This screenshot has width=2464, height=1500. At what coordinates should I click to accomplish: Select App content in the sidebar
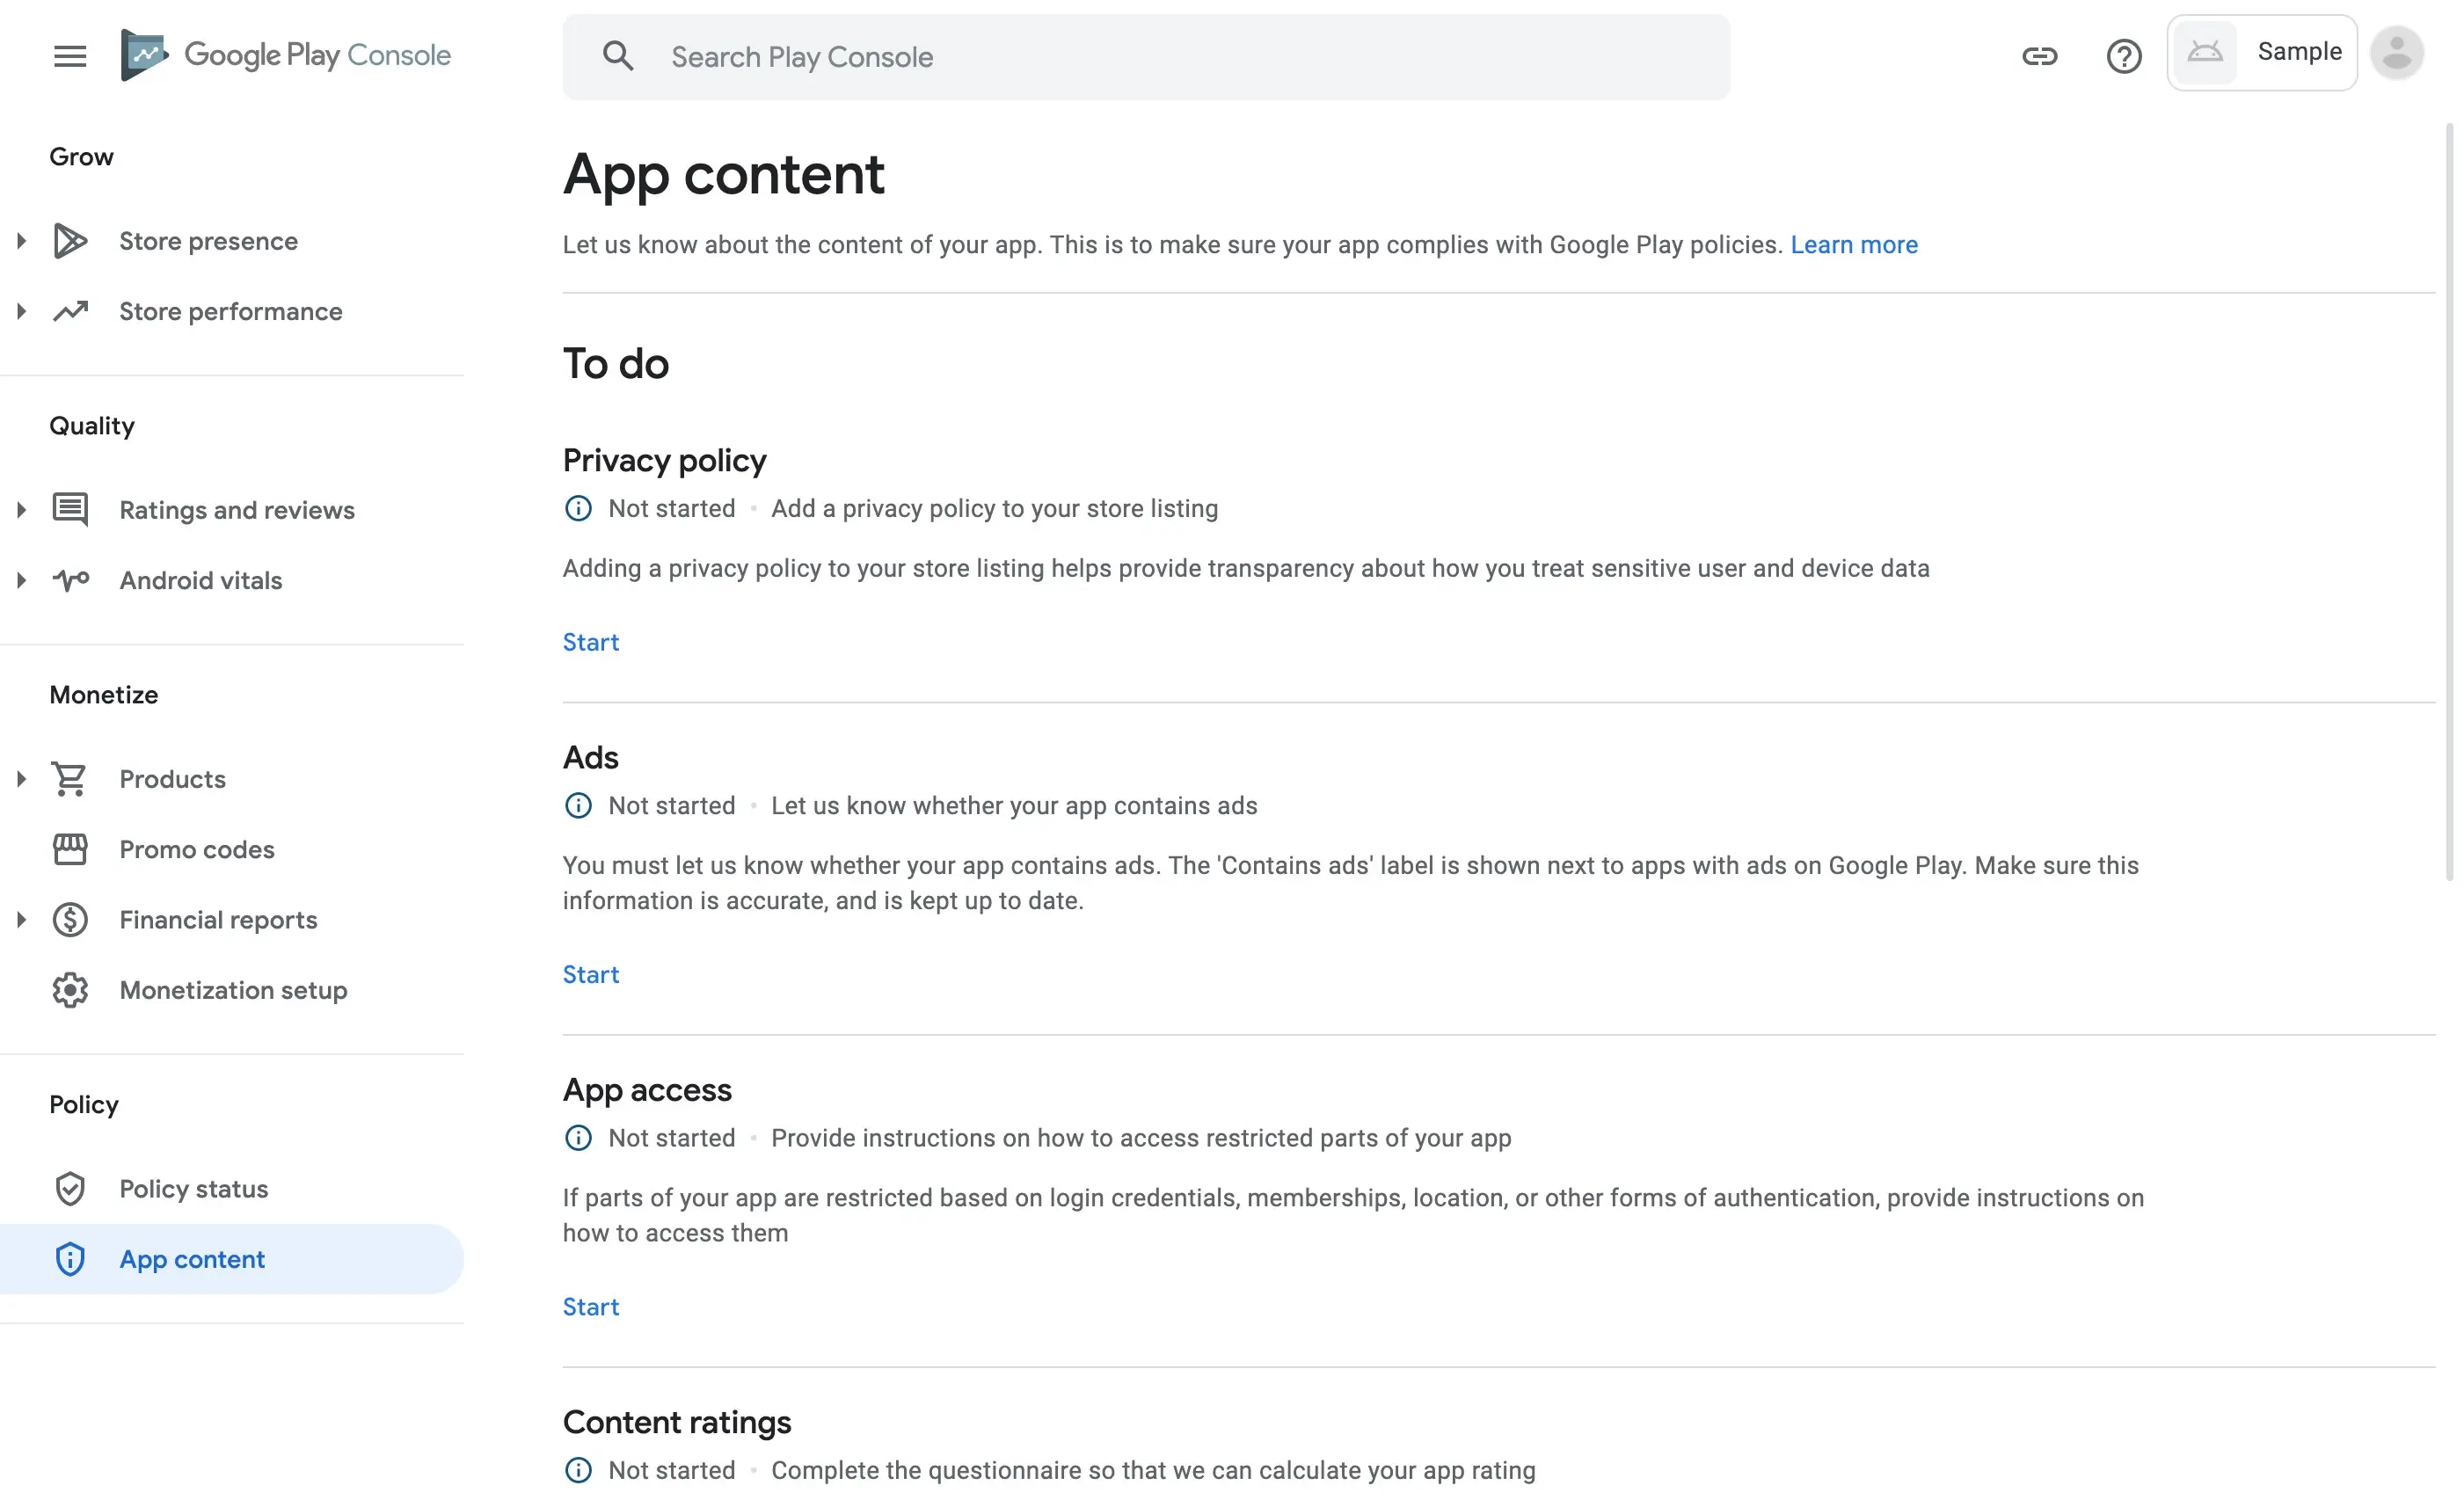click(x=192, y=1259)
